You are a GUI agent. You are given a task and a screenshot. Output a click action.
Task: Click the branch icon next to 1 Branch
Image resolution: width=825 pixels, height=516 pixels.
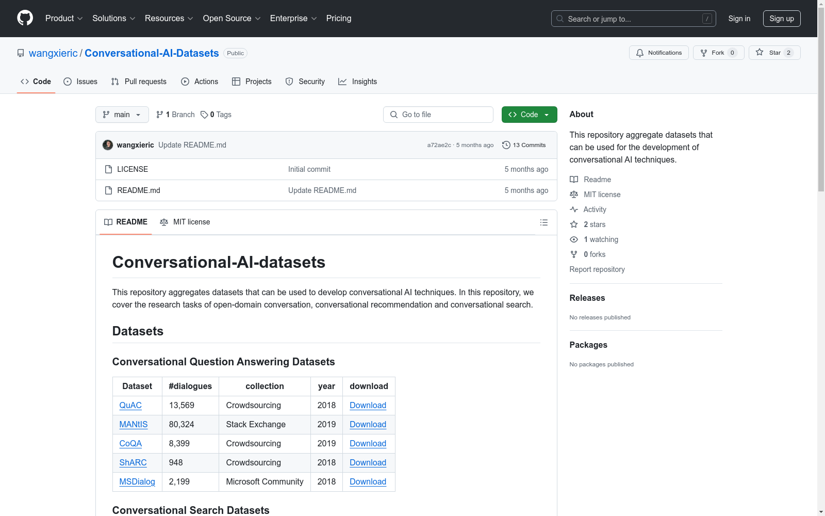(x=160, y=115)
